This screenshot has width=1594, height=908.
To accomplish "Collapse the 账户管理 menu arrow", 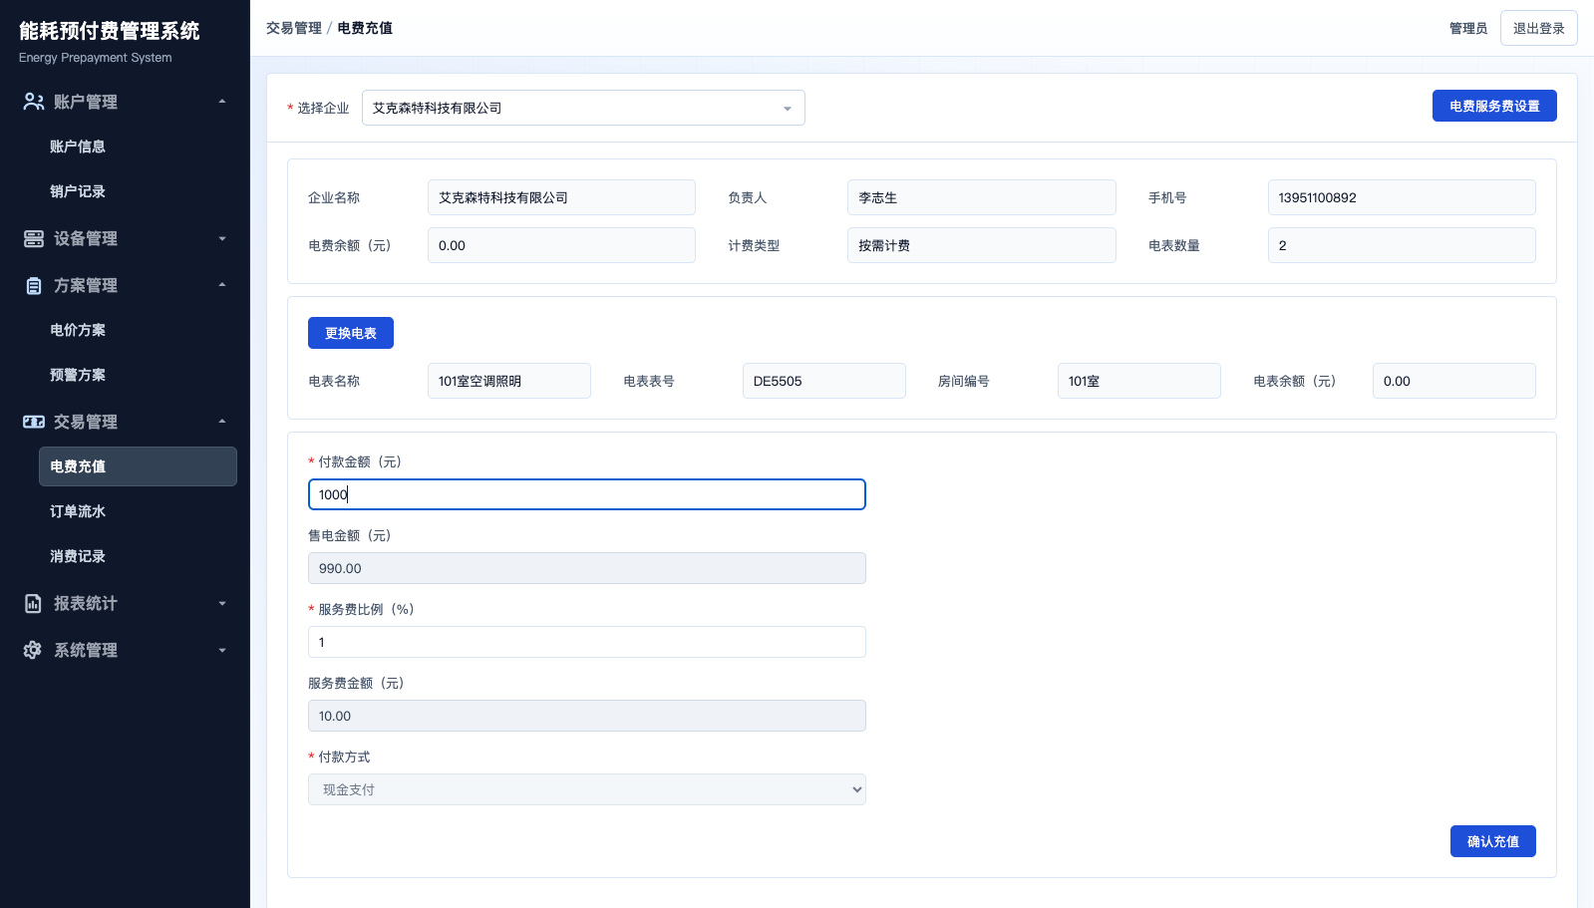I will click(x=222, y=102).
